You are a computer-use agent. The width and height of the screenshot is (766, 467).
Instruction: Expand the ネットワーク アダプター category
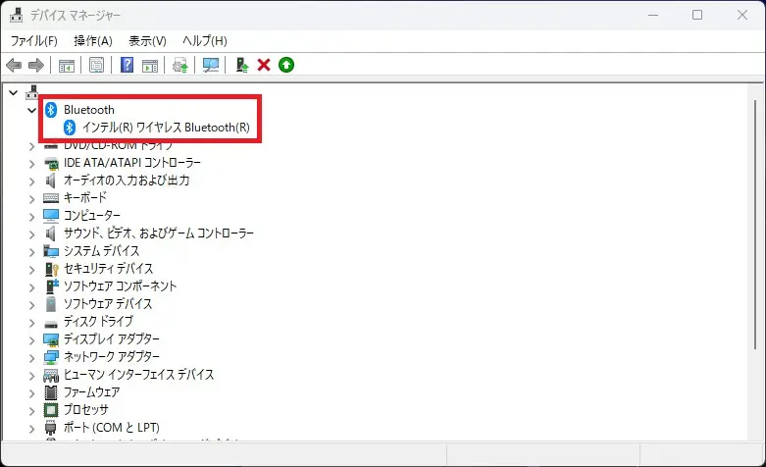(31, 357)
